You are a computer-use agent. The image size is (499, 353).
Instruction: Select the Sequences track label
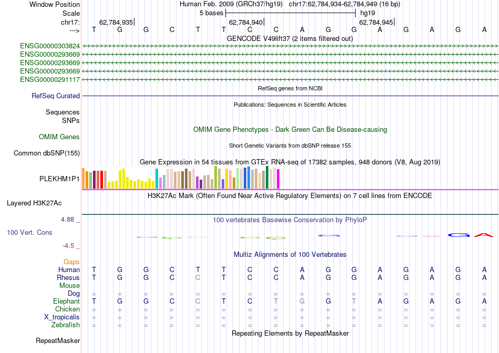(63, 112)
